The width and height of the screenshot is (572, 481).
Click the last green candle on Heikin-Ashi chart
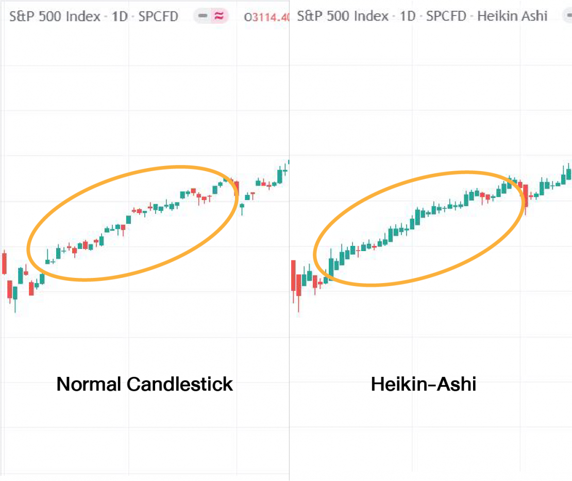coord(569,172)
